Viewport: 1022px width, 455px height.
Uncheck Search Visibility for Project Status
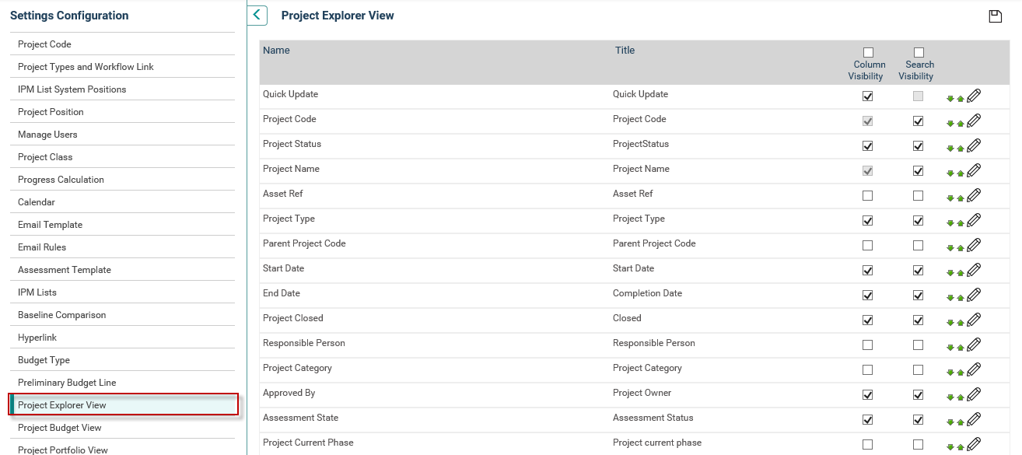point(919,146)
